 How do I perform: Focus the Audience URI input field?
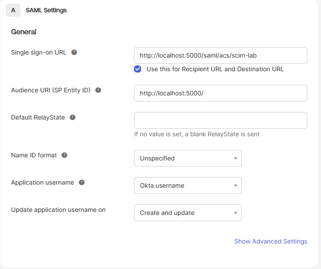pyautogui.click(x=220, y=93)
